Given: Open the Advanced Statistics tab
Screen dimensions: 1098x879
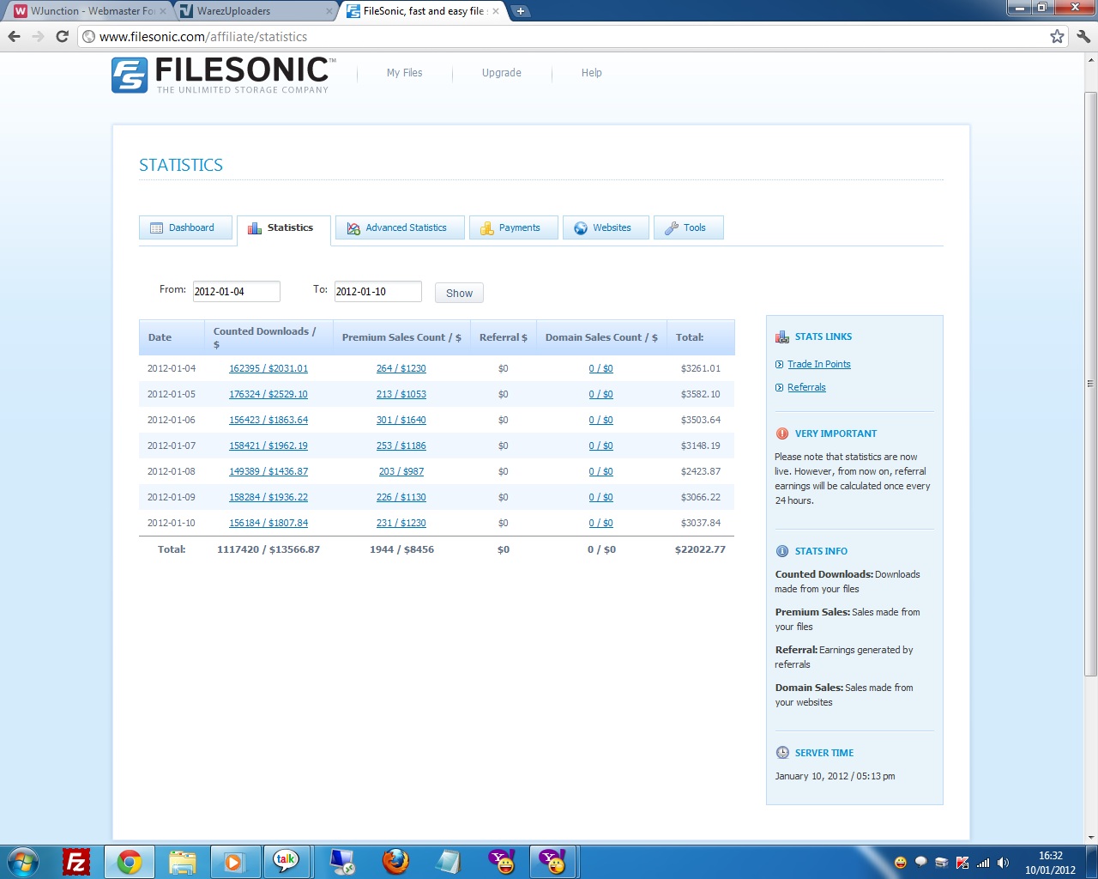Looking at the screenshot, I should click(x=400, y=227).
